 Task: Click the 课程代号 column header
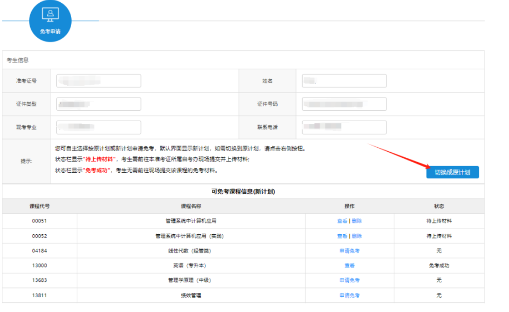(40, 206)
